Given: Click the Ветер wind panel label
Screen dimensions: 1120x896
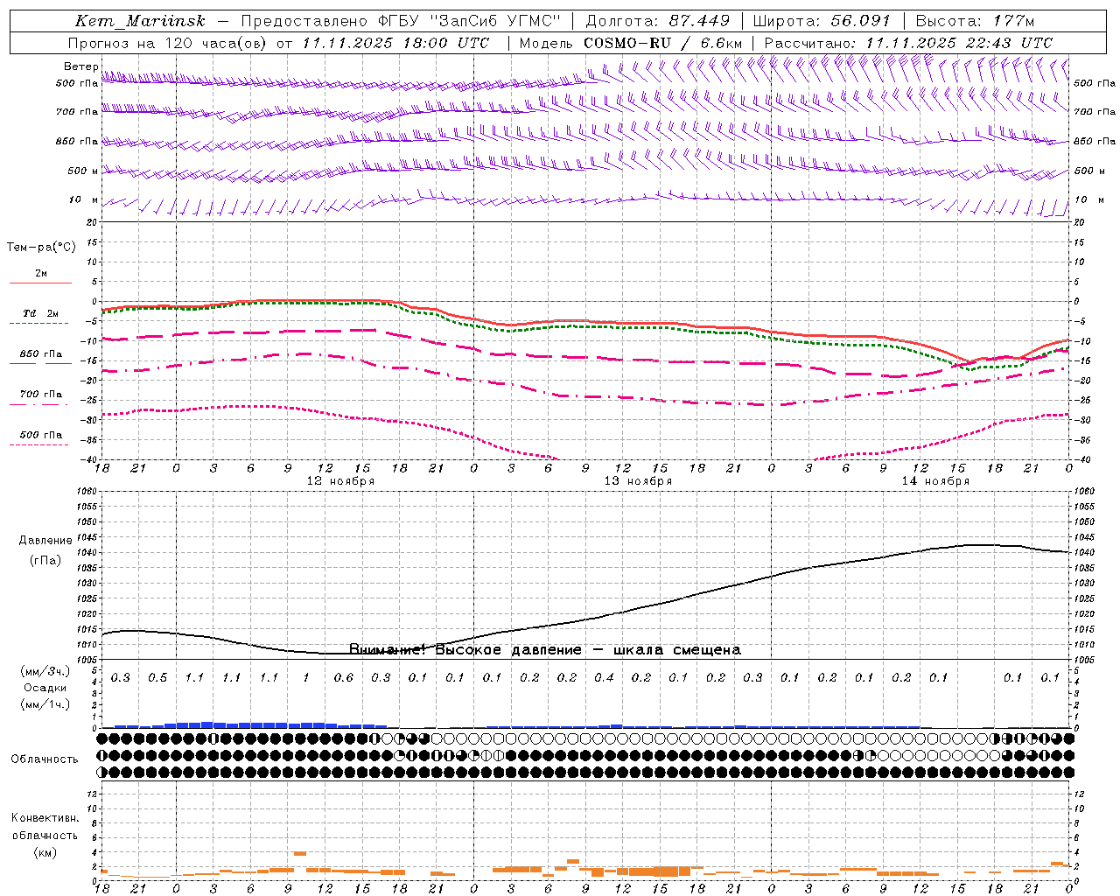Looking at the screenshot, I should 80,66.
